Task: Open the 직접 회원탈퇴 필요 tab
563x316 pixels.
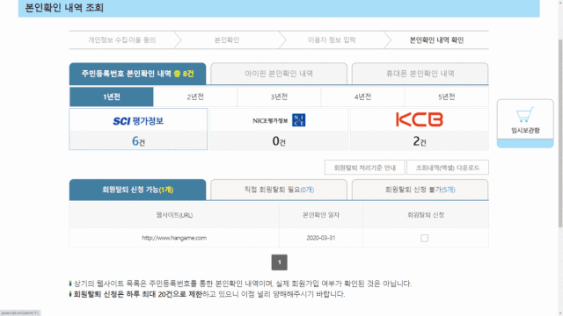Action: tap(279, 190)
